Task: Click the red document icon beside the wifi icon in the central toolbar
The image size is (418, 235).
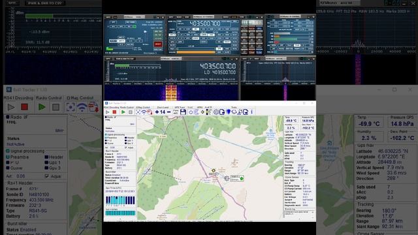Action: coord(150,112)
